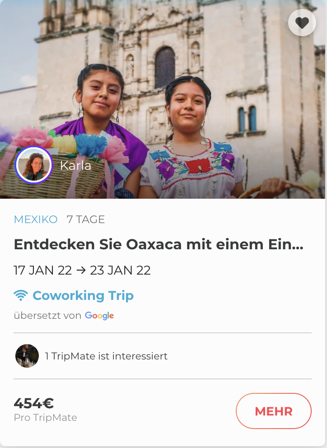
Task: Click the arrow between the trip dates
Action: (x=81, y=270)
